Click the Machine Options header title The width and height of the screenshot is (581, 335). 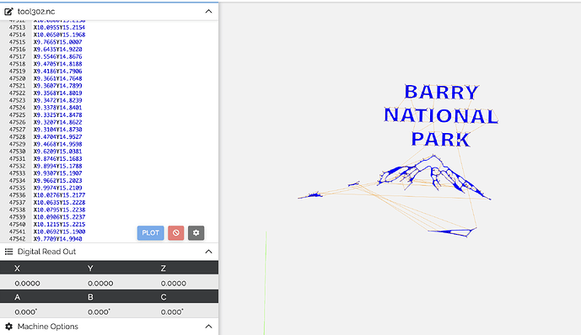click(x=48, y=327)
